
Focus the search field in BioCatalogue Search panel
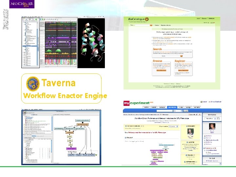(x=173, y=56)
